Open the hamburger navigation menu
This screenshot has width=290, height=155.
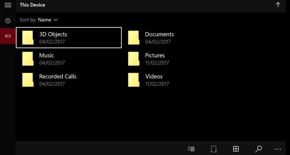point(8,5)
